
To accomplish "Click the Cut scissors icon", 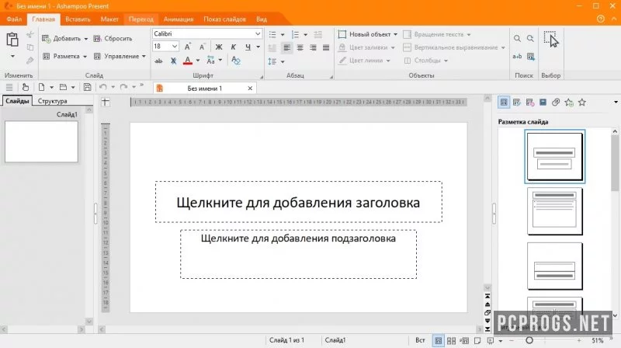I will coord(30,35).
